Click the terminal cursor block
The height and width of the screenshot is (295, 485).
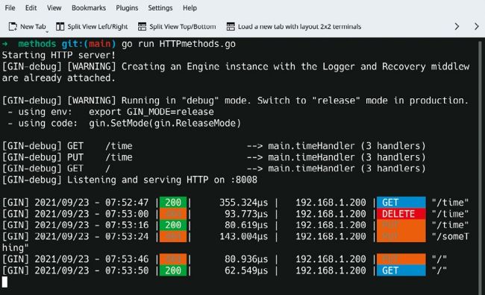[x=4, y=282]
